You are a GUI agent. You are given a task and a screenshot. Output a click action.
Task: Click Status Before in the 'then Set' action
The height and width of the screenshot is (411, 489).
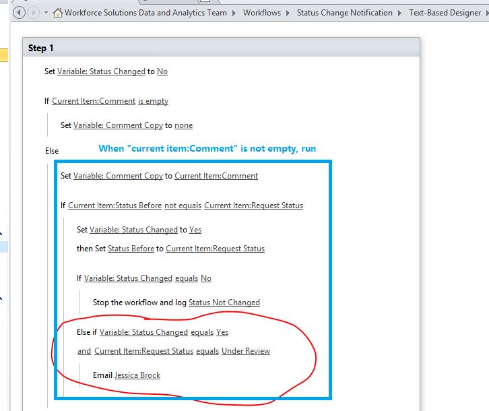[131, 249]
